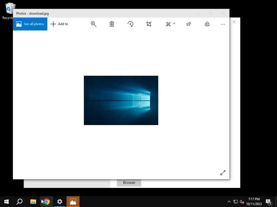Open File Explorer from the taskbar

point(33,202)
